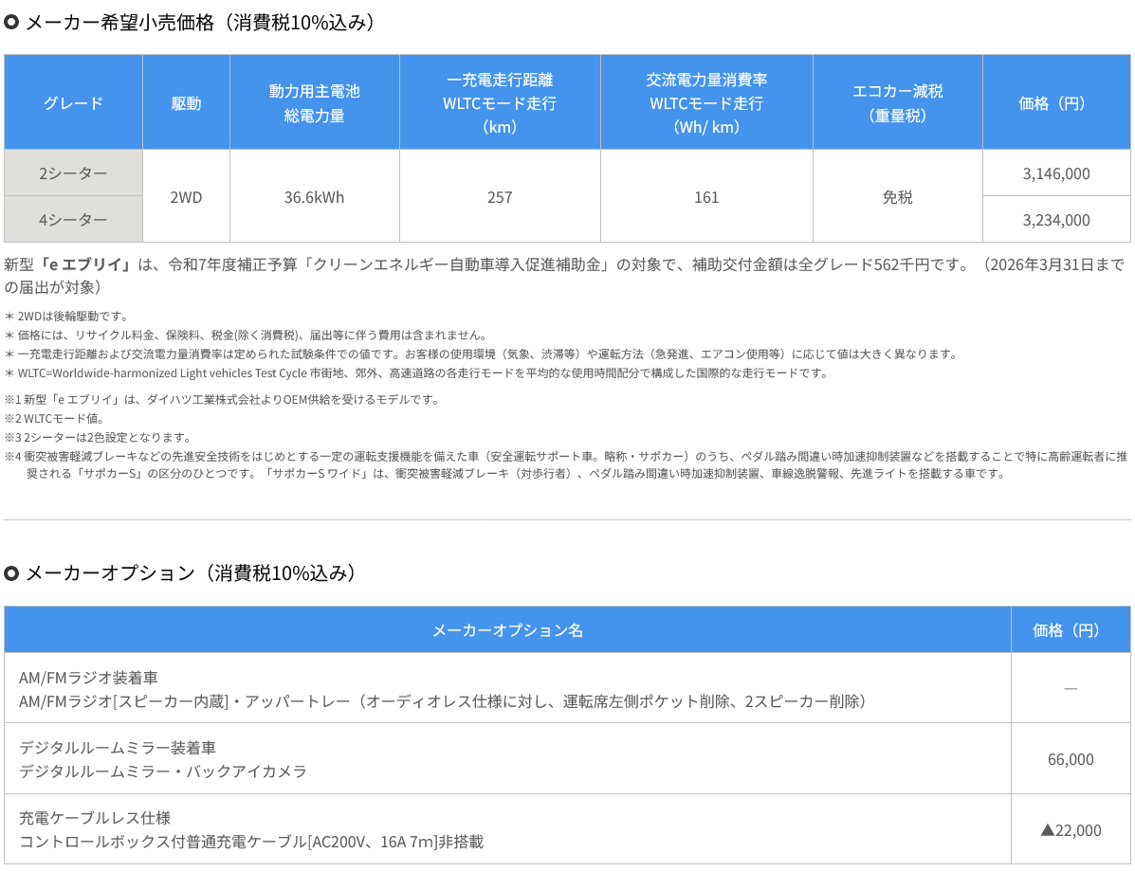Select the 充電ケーブルレス仕様 option row
Viewport: 1135px width, 871px height.
[507, 829]
